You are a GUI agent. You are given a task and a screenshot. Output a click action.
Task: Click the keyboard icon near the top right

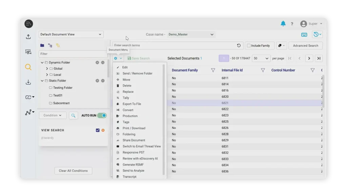tap(305, 34)
